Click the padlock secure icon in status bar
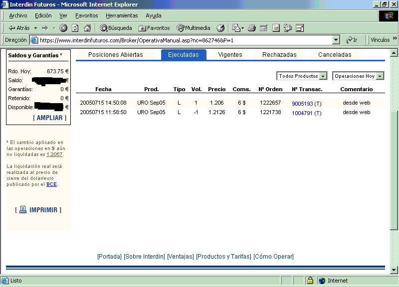Viewport: 399px width, 287px height. [x=310, y=281]
